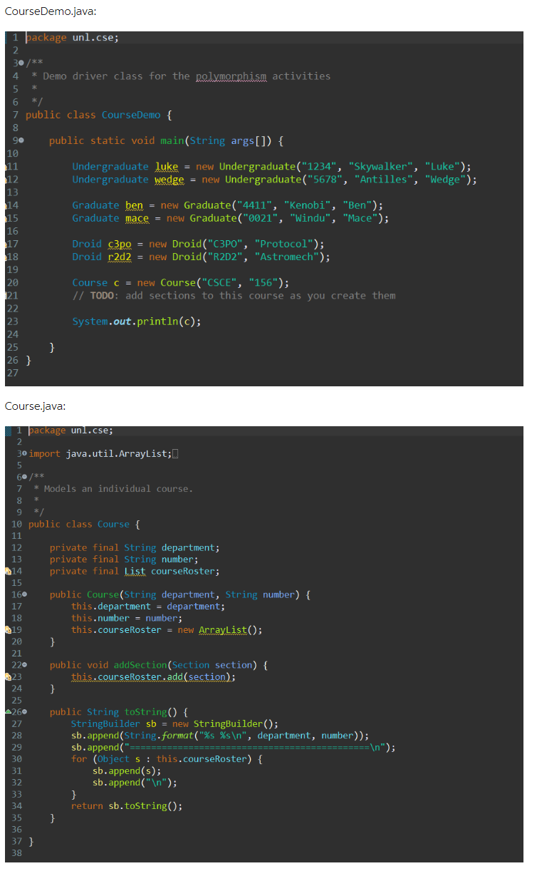
Task: Click the underlined variable c3po
Action: 119,244
